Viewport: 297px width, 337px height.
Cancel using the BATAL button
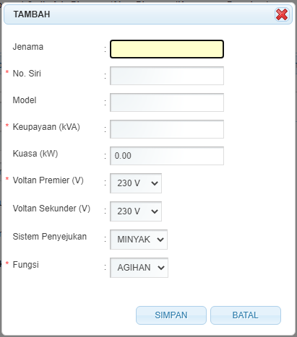click(246, 315)
